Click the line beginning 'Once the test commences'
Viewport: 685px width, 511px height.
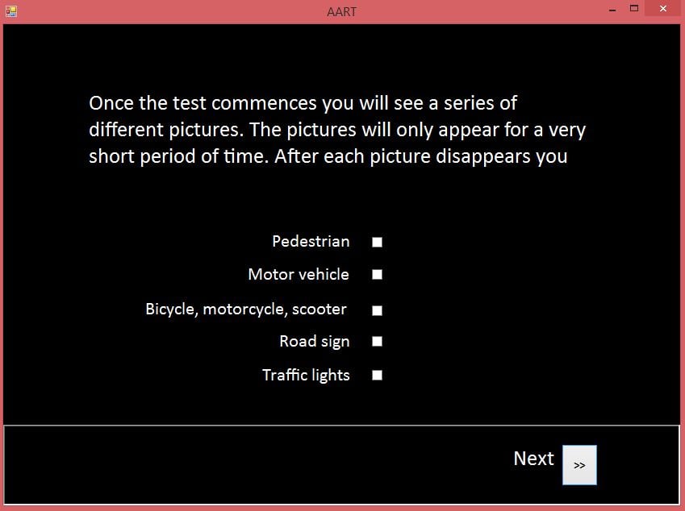(x=303, y=103)
